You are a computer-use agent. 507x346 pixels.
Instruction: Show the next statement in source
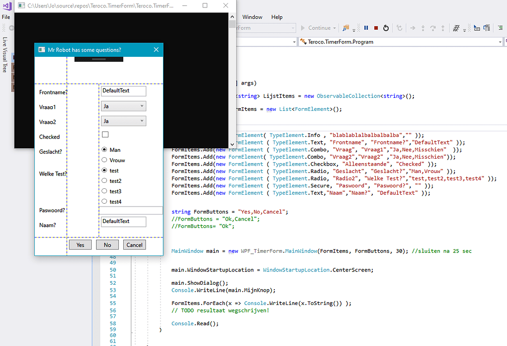coord(412,28)
